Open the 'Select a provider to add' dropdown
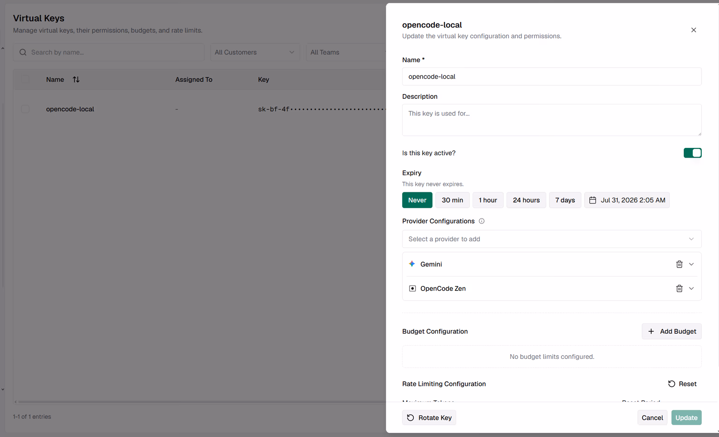This screenshot has height=437, width=719. click(551, 239)
